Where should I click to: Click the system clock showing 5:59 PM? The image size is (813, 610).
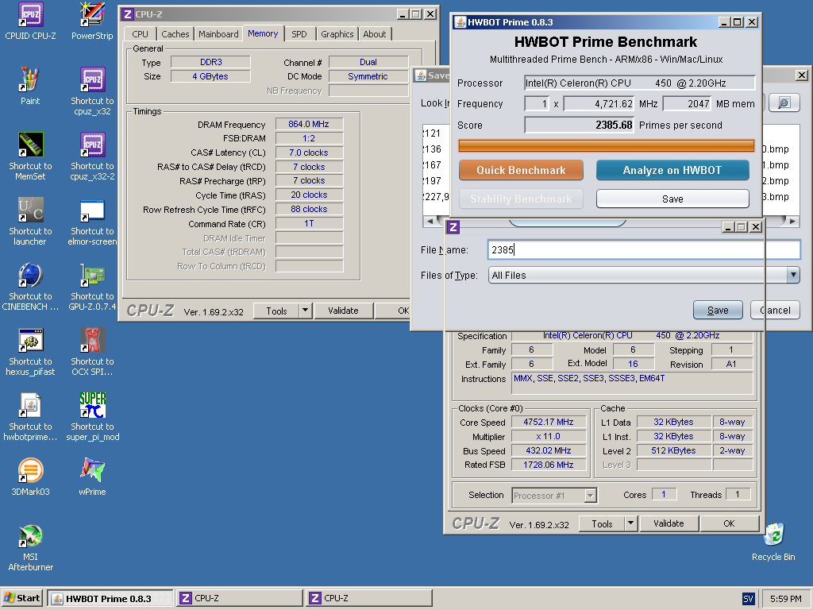pyautogui.click(x=785, y=599)
